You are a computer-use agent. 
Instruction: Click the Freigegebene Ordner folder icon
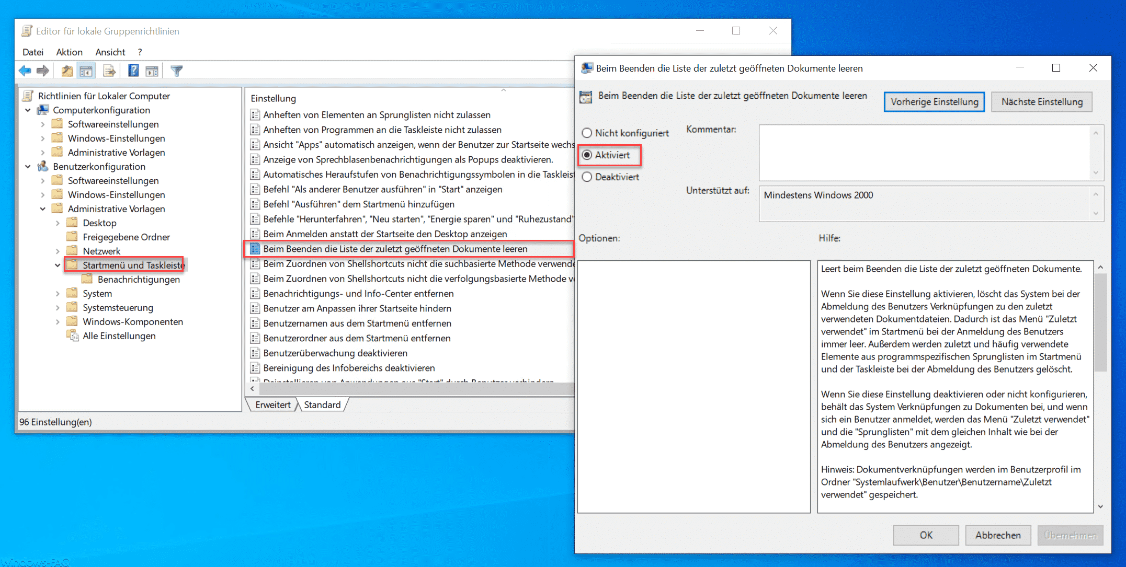72,237
